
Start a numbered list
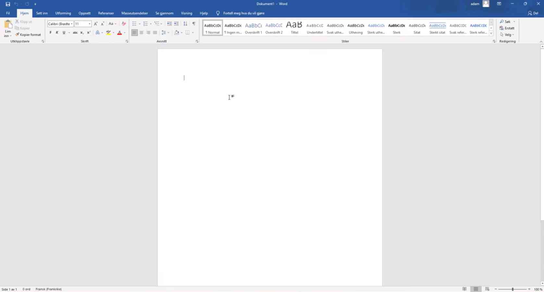click(145, 24)
